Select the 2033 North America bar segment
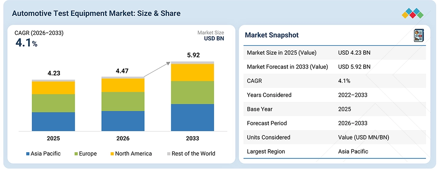This screenshot has height=170, width=437. pos(193,73)
